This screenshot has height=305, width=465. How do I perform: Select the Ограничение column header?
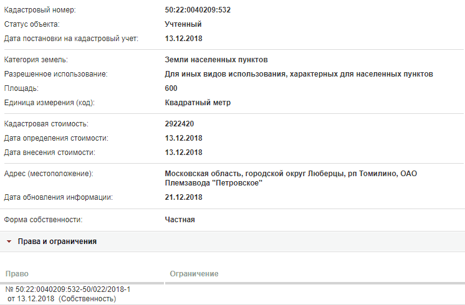click(194, 274)
